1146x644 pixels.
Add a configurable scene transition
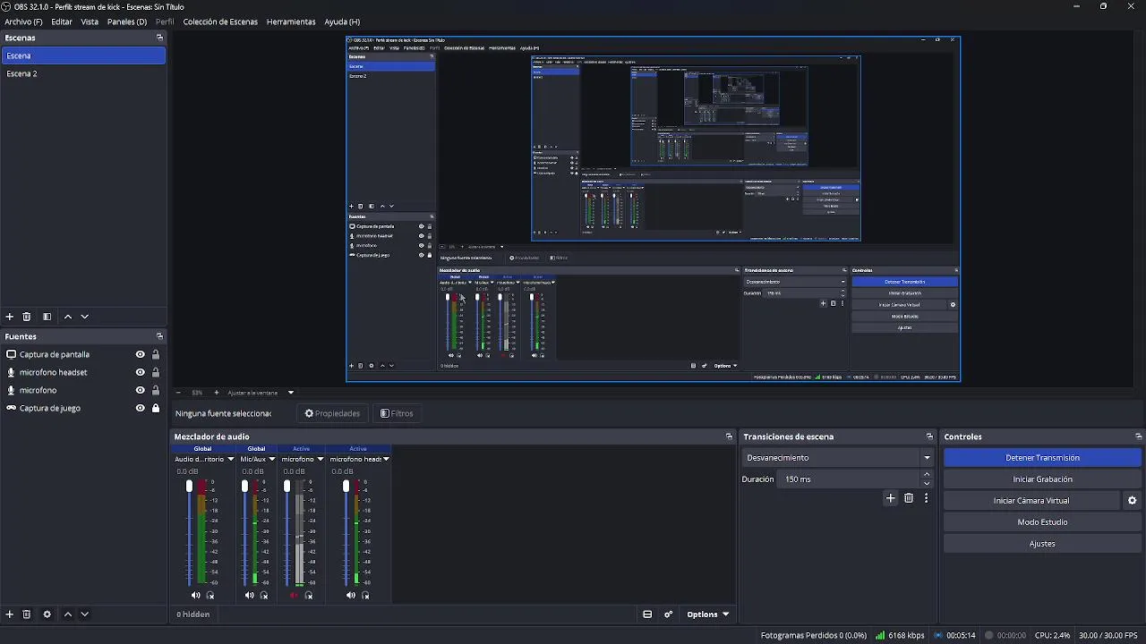tap(890, 498)
